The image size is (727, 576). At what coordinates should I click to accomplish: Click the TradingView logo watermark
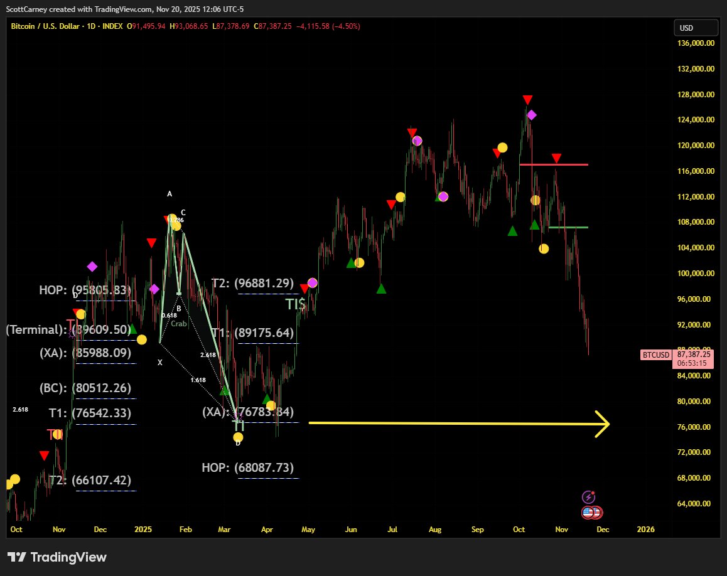[x=57, y=557]
